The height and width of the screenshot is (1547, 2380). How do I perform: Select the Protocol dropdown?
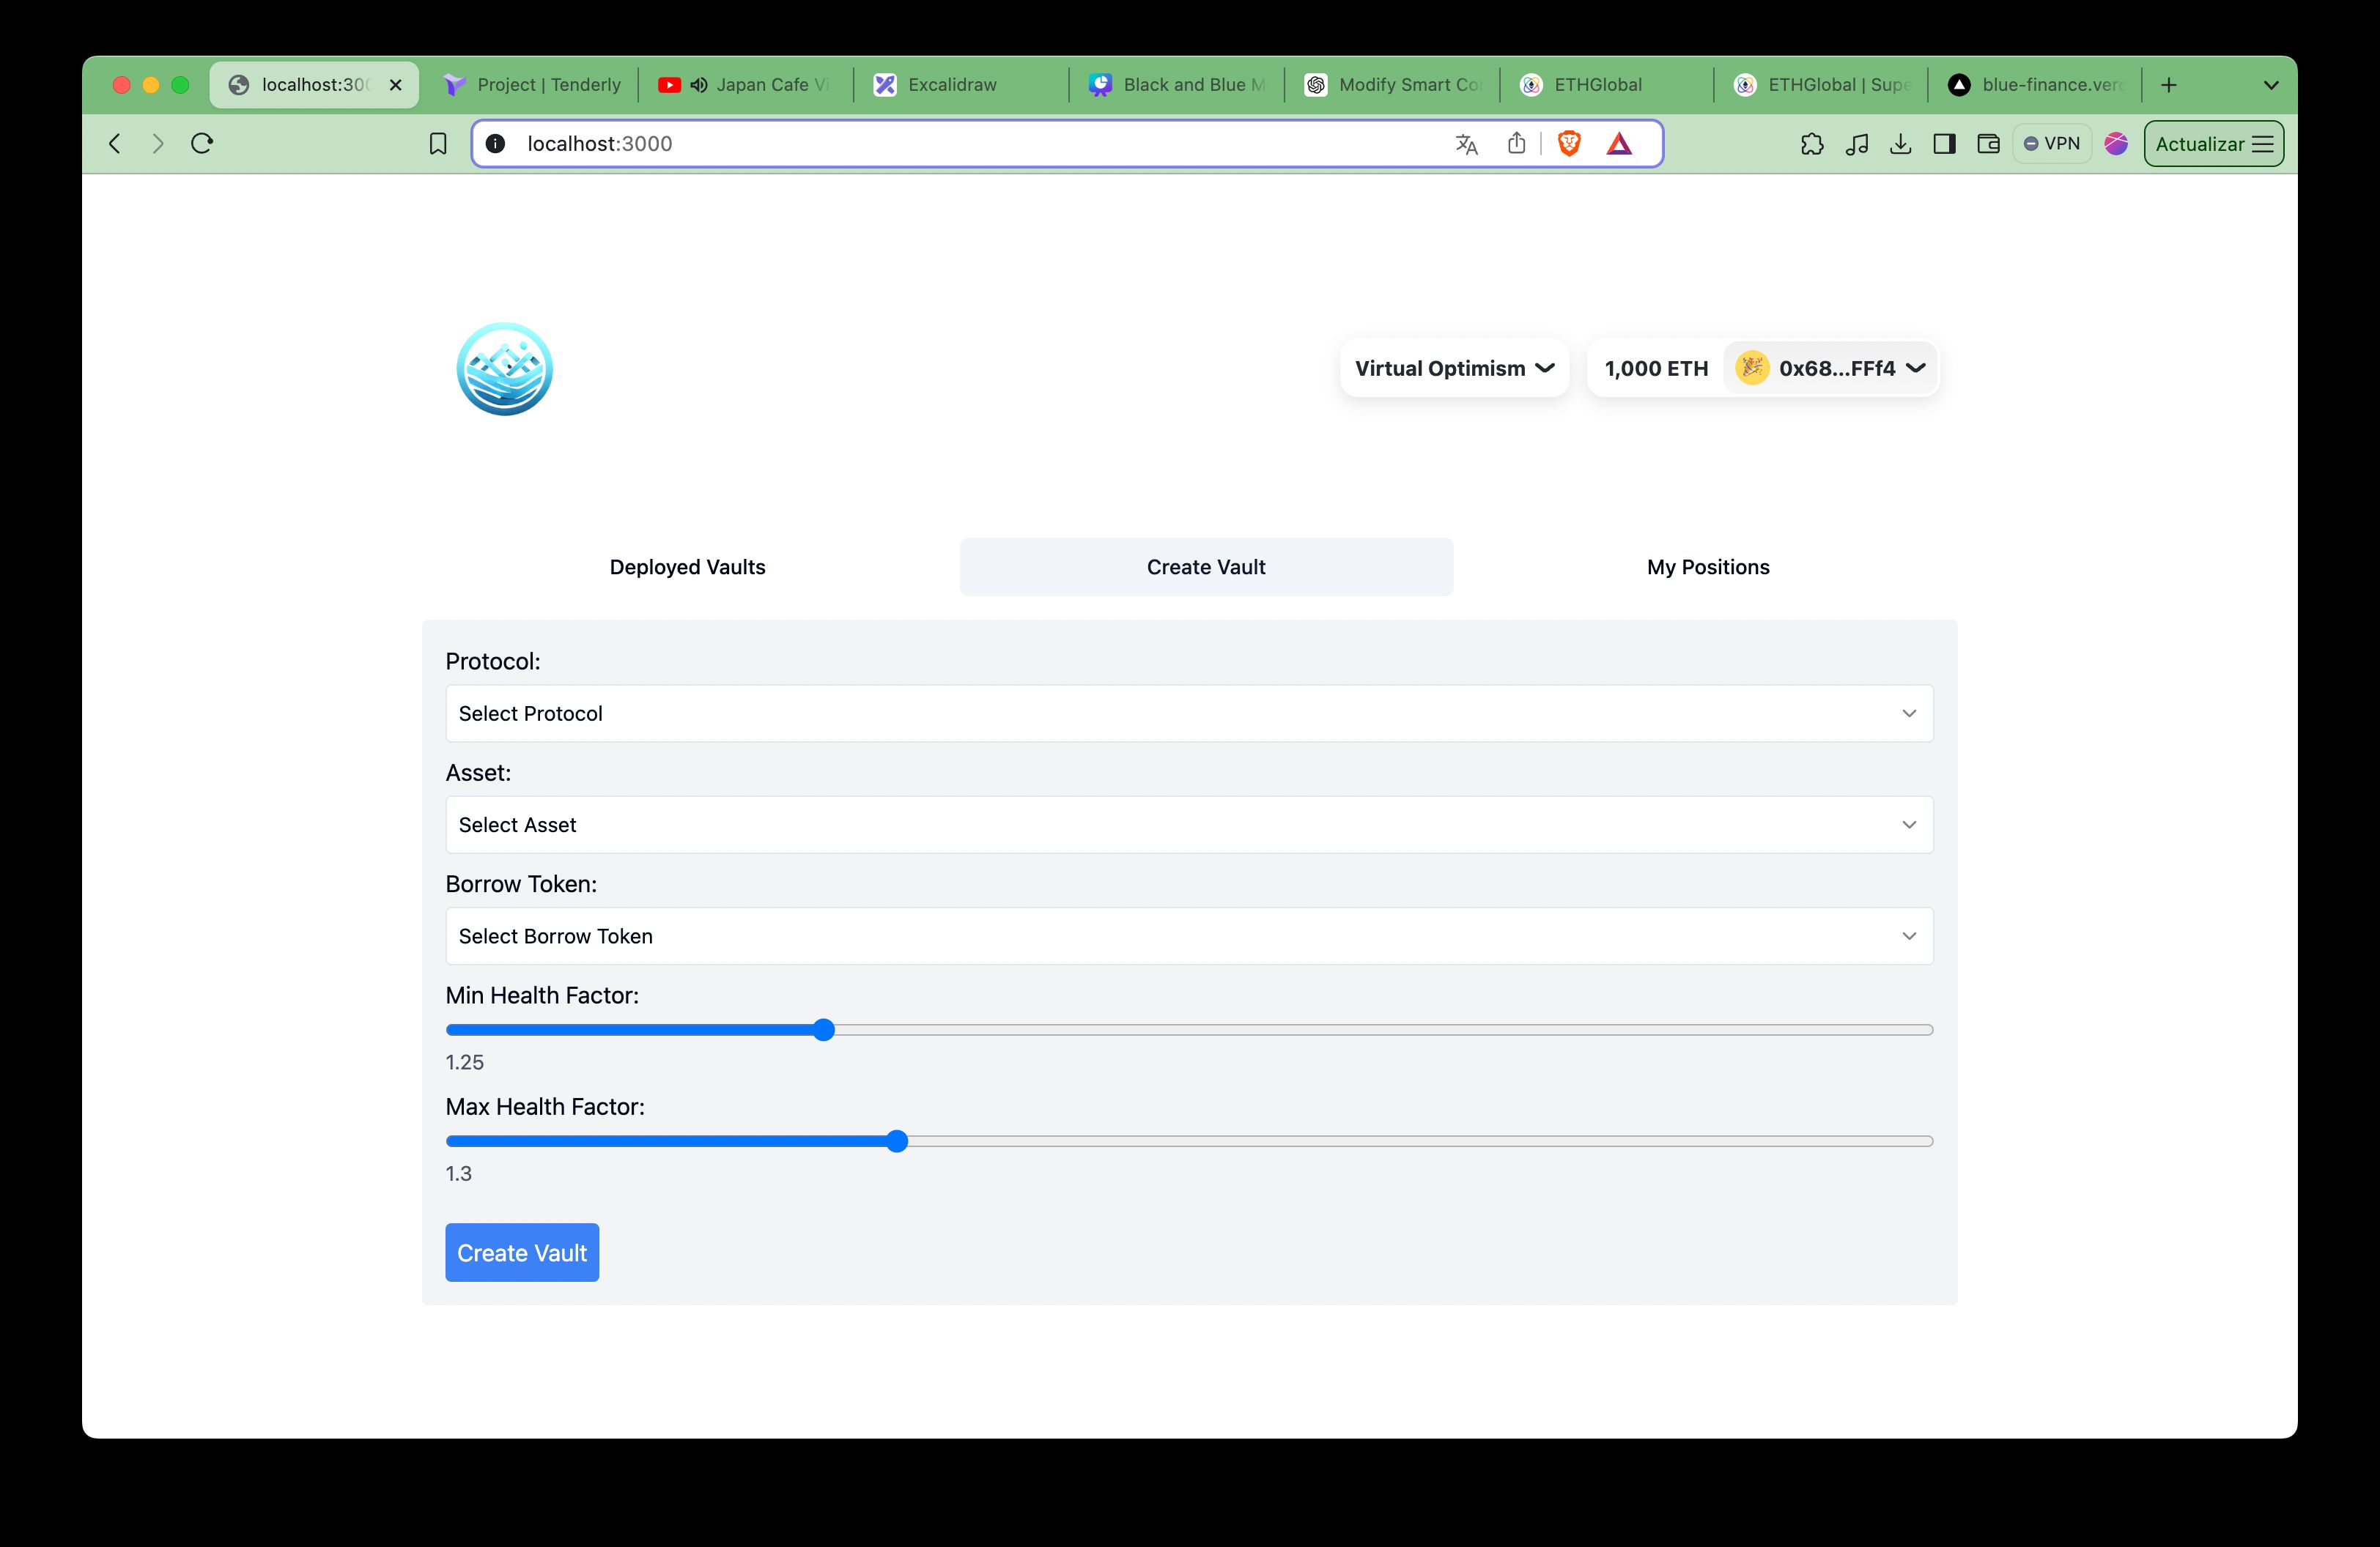coord(1189,713)
